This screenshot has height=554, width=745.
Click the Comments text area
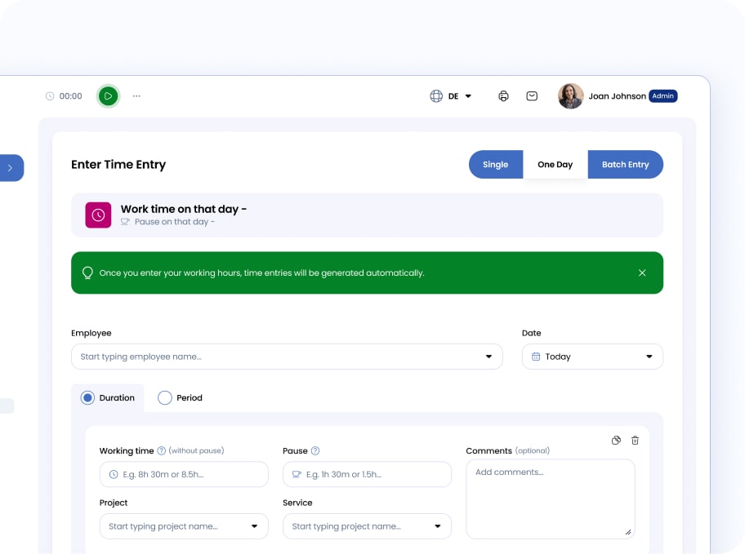550,499
